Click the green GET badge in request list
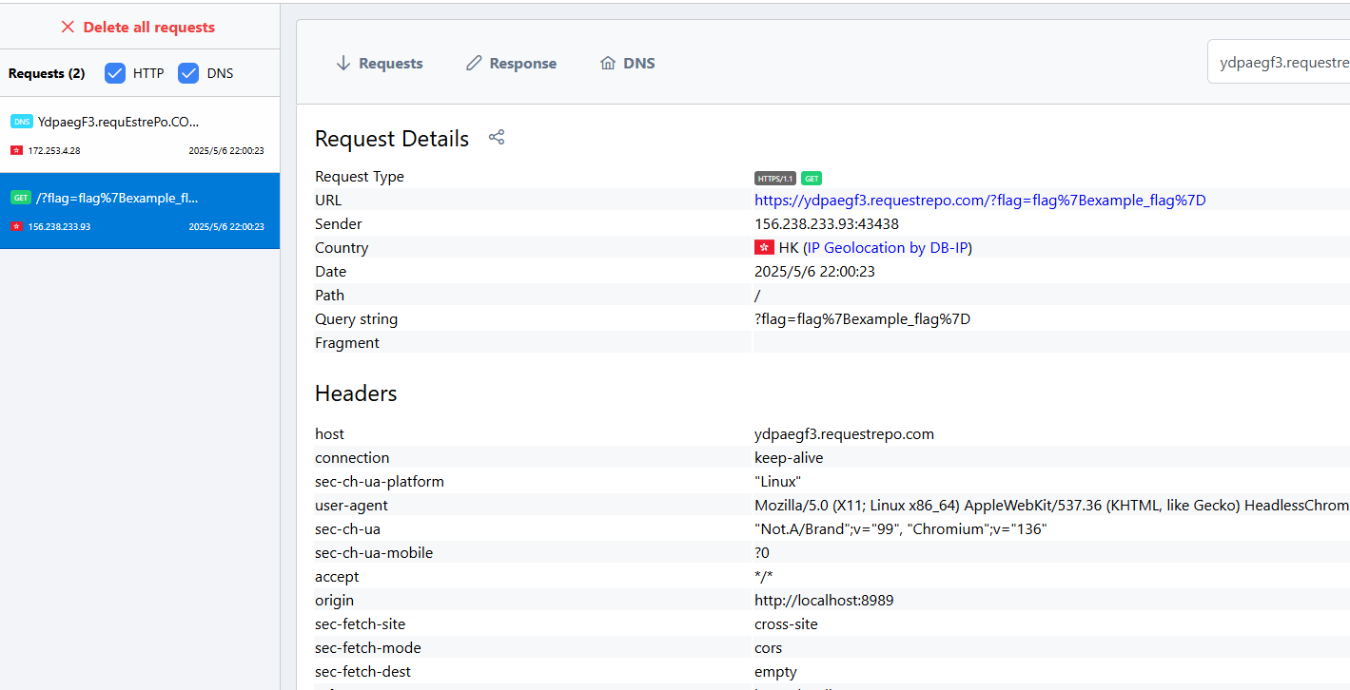This screenshot has width=1350, height=690. tap(21, 198)
